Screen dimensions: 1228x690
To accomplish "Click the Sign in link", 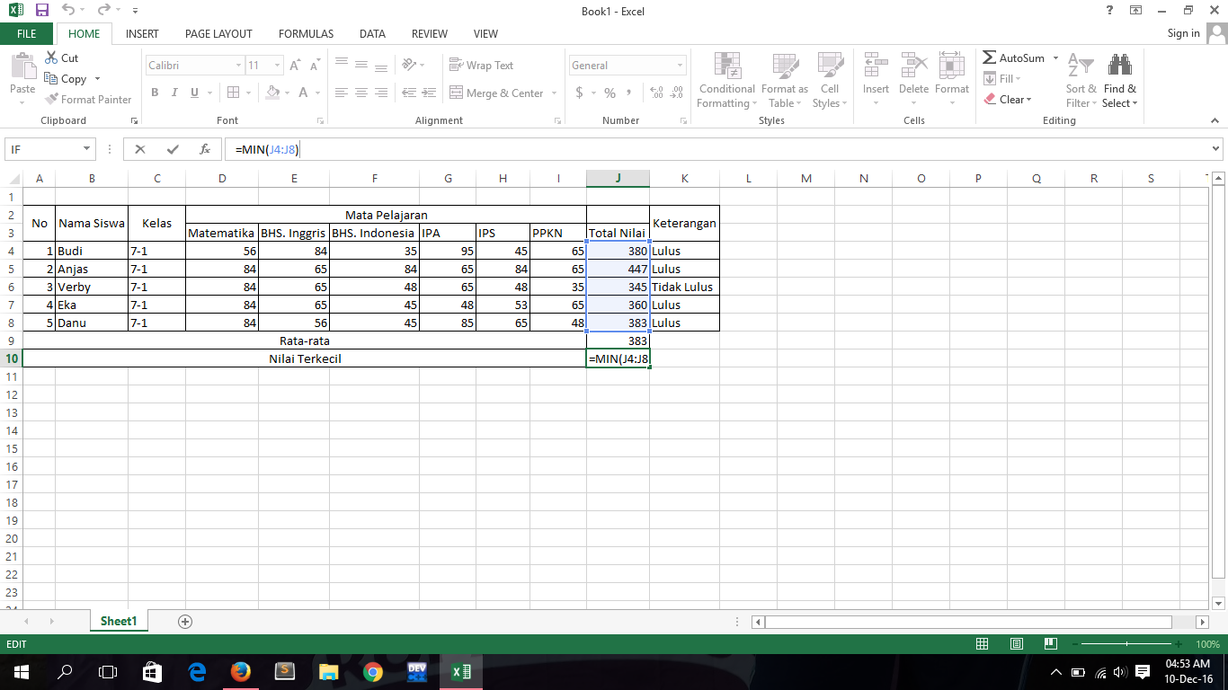I will pos(1185,33).
